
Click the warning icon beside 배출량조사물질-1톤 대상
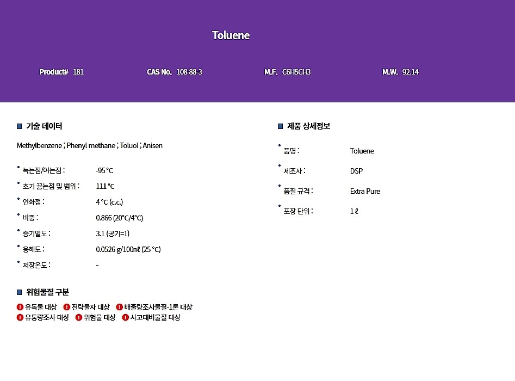pyautogui.click(x=120, y=307)
